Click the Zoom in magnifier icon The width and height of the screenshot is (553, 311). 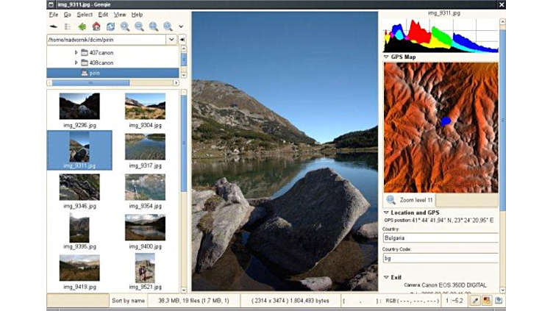click(x=125, y=26)
